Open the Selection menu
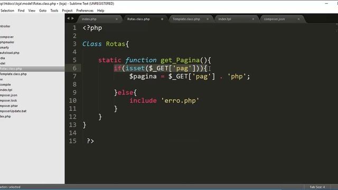Screen dimensions: 338x190 point(7,11)
